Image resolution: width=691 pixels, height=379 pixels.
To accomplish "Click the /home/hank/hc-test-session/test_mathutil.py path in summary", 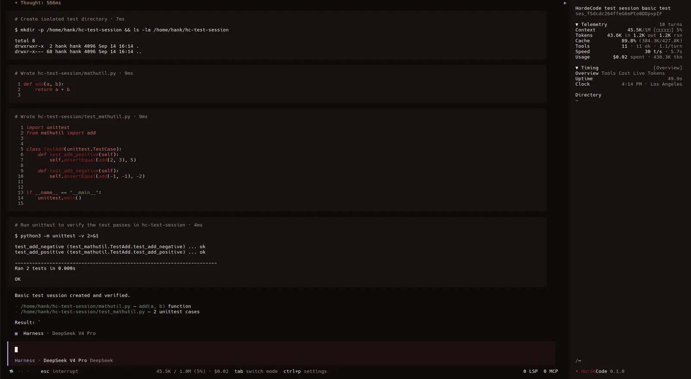I will (82, 312).
